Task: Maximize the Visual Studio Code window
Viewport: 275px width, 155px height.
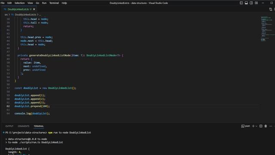Action: (272, 3)
